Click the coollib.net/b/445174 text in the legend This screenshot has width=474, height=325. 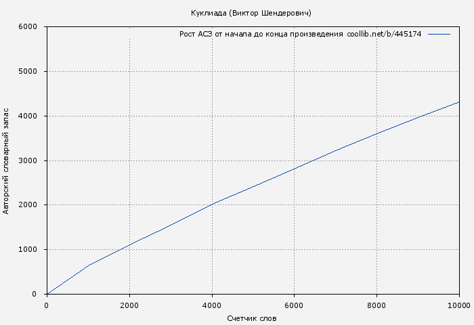pos(384,34)
